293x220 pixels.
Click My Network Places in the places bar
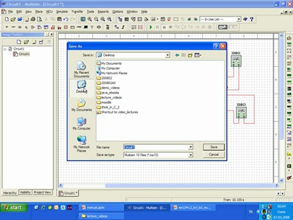click(82, 144)
